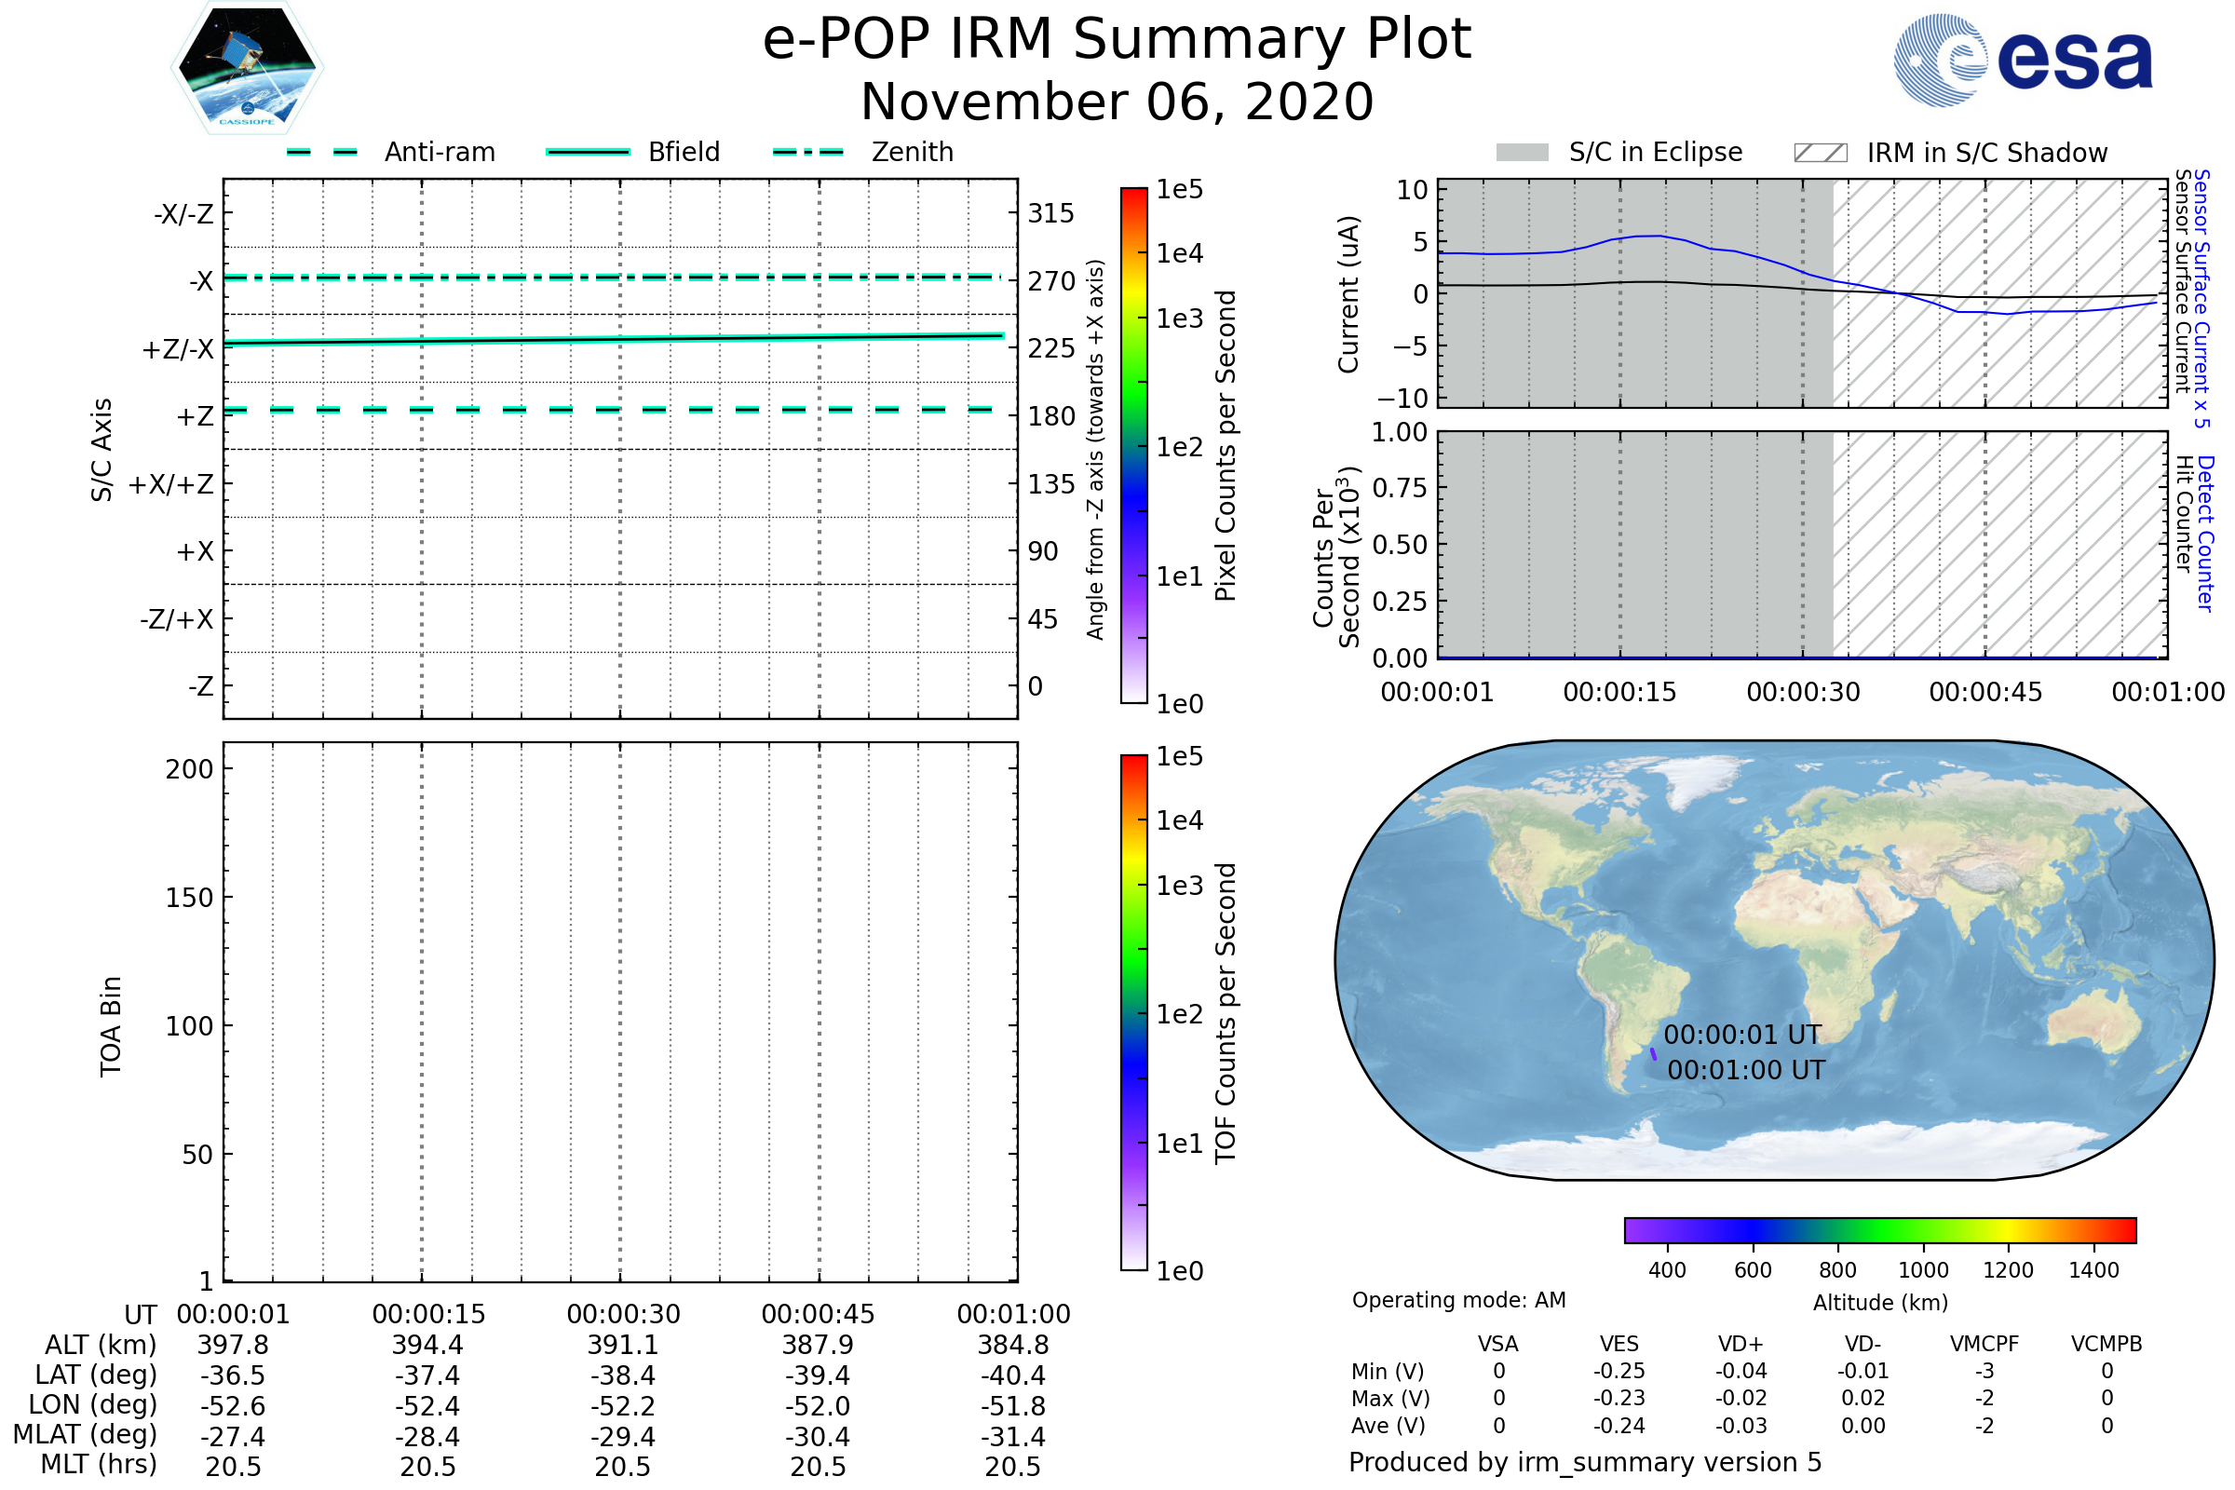Click the Bfield solid legend line
The image size is (2235, 1490).
pos(588,152)
